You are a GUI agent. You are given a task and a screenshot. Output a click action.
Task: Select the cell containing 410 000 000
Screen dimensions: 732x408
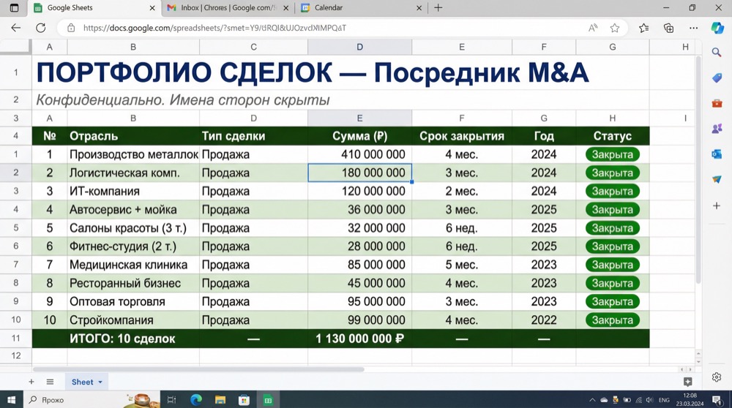pyautogui.click(x=359, y=154)
